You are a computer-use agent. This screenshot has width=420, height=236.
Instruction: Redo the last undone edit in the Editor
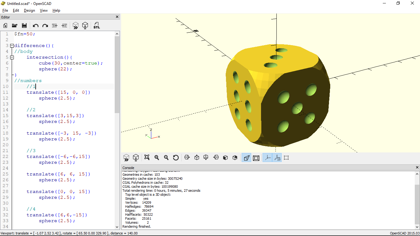[x=45, y=26]
